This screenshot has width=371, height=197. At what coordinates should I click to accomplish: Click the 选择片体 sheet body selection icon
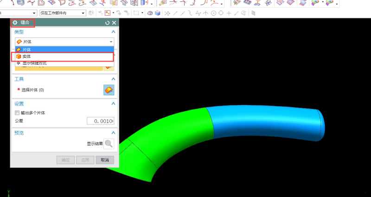(109, 90)
